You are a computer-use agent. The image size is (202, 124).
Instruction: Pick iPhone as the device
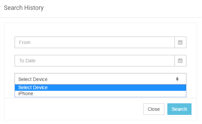pyautogui.click(x=100, y=94)
